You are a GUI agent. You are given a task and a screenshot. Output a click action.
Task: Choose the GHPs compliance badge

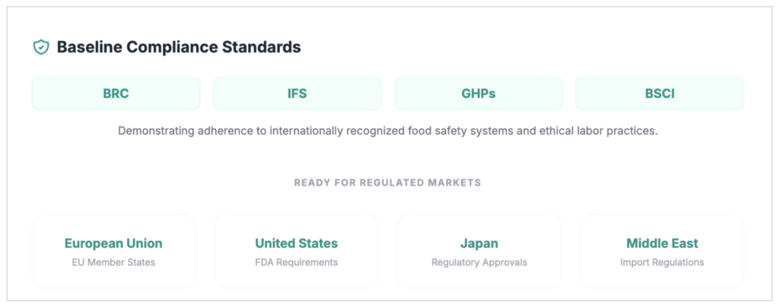(x=479, y=94)
